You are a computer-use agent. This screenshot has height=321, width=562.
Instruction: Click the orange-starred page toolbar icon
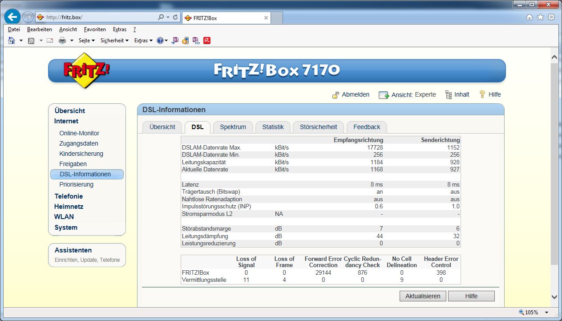186,41
